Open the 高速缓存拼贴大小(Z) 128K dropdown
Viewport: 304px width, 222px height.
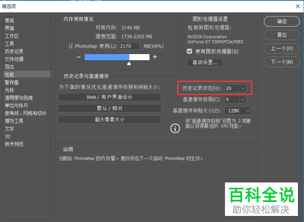237,111
